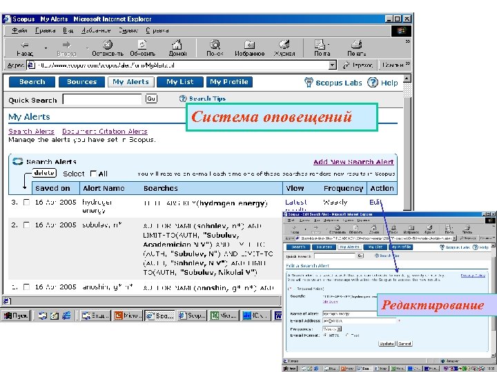Click the Search Alerts refresh icon
The image size is (497, 372).
point(18,161)
